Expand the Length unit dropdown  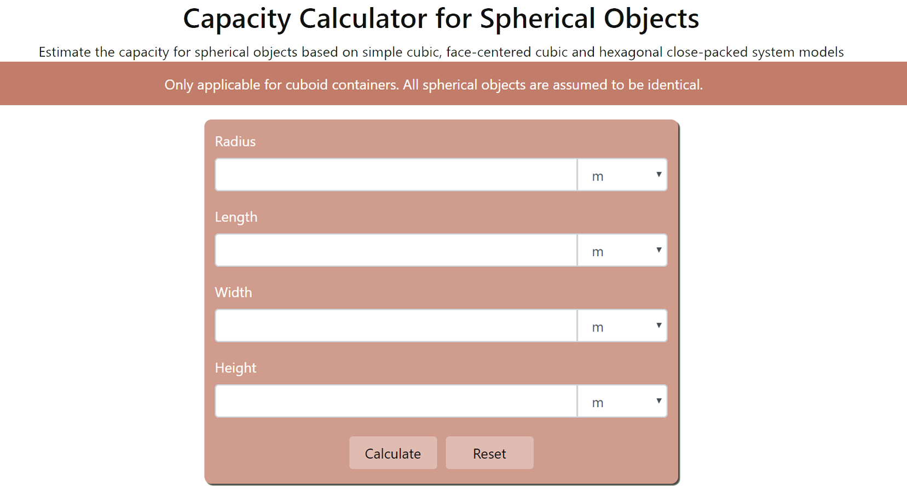tap(622, 250)
